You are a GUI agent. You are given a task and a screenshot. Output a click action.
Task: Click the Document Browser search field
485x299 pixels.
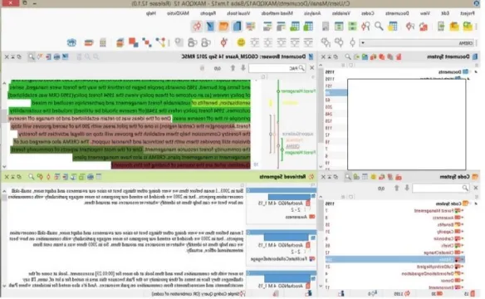tap(277, 68)
